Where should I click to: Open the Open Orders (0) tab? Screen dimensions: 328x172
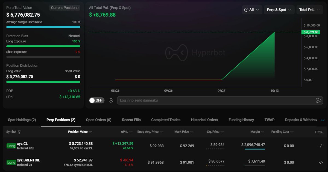(x=99, y=120)
